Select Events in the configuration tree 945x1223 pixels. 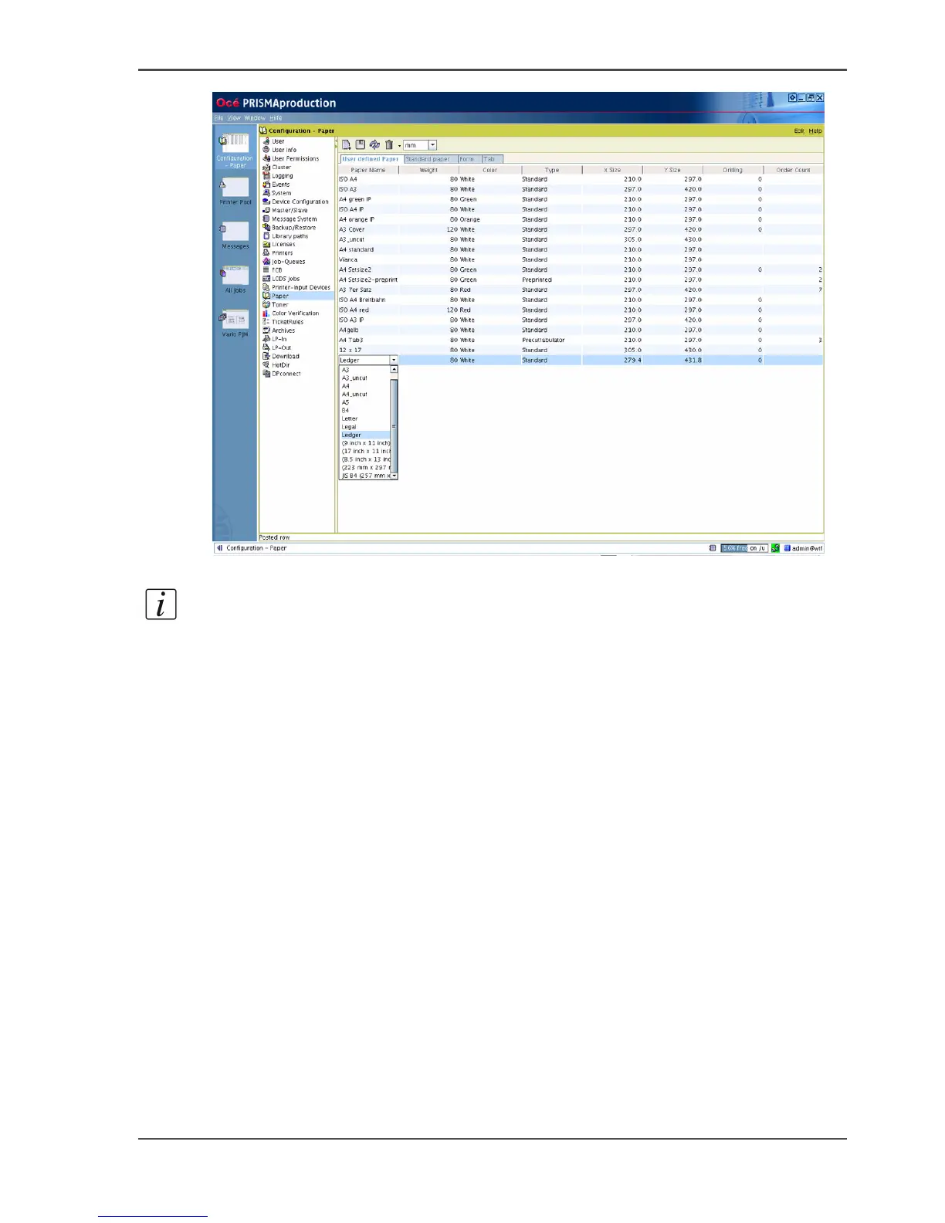280,185
